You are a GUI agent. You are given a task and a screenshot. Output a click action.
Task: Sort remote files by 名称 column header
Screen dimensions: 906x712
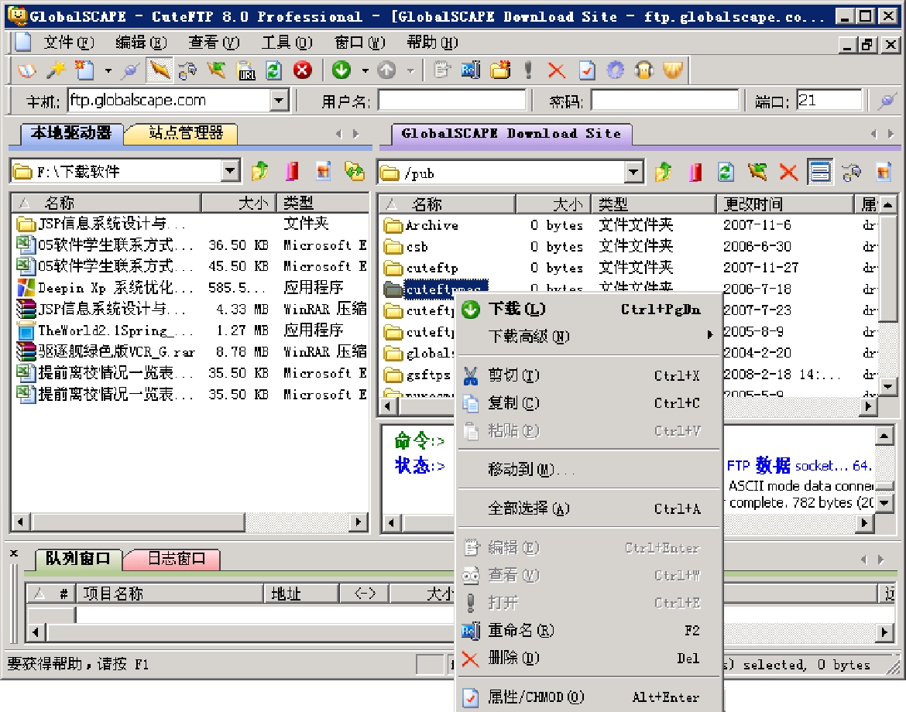[448, 204]
